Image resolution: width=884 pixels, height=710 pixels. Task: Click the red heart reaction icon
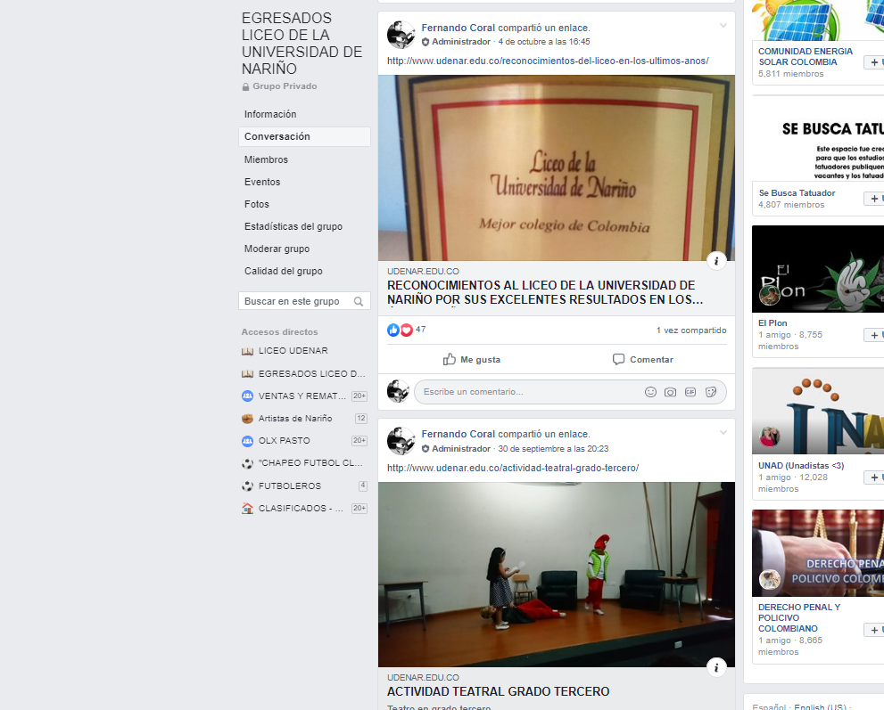pos(406,330)
